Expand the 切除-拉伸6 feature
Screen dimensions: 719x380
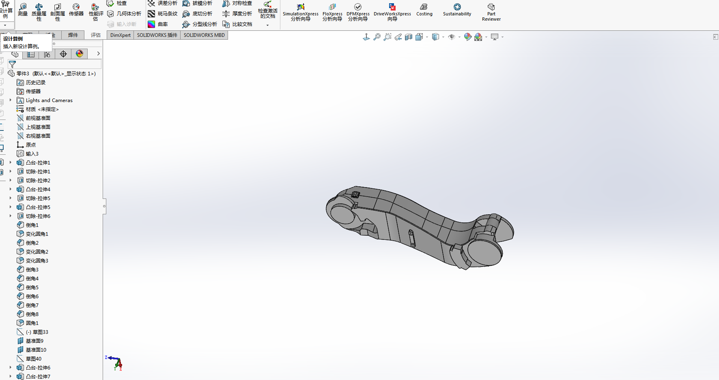click(11, 216)
